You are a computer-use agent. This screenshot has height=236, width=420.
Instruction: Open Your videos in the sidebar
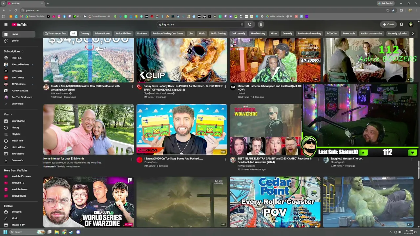click(x=19, y=154)
